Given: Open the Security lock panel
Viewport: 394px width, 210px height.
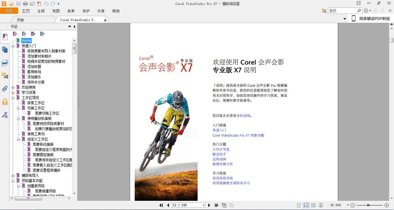Looking at the screenshot, I should [x=5, y=102].
